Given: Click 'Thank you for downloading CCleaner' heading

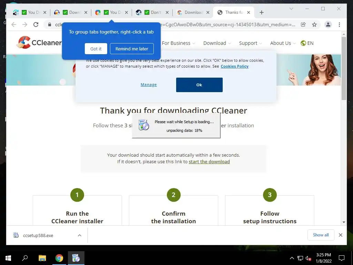Looking at the screenshot, I should tap(174, 110).
